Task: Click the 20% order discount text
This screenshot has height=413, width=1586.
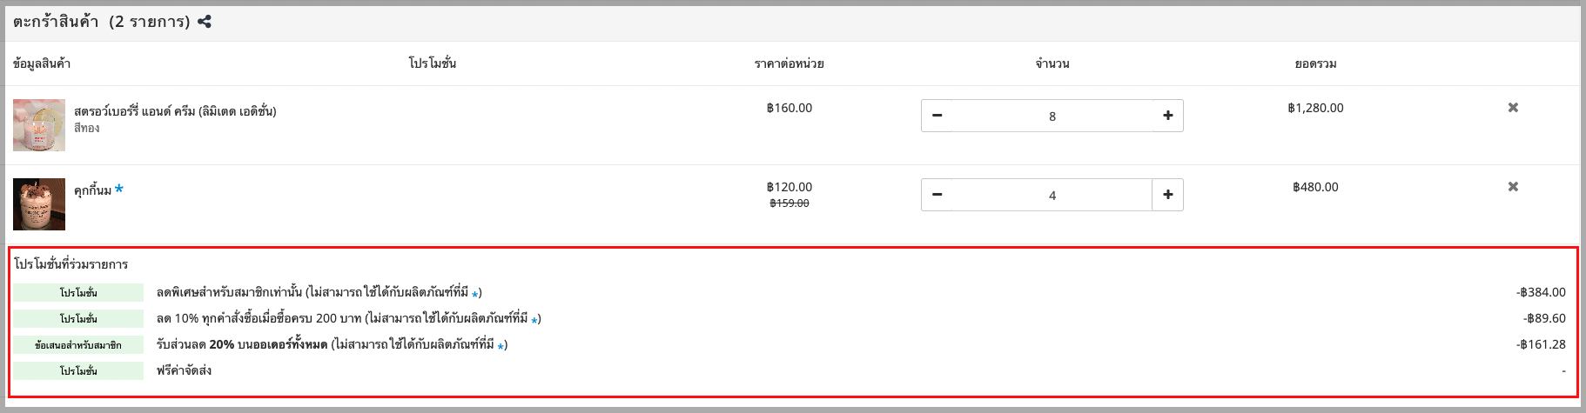Action: (332, 344)
